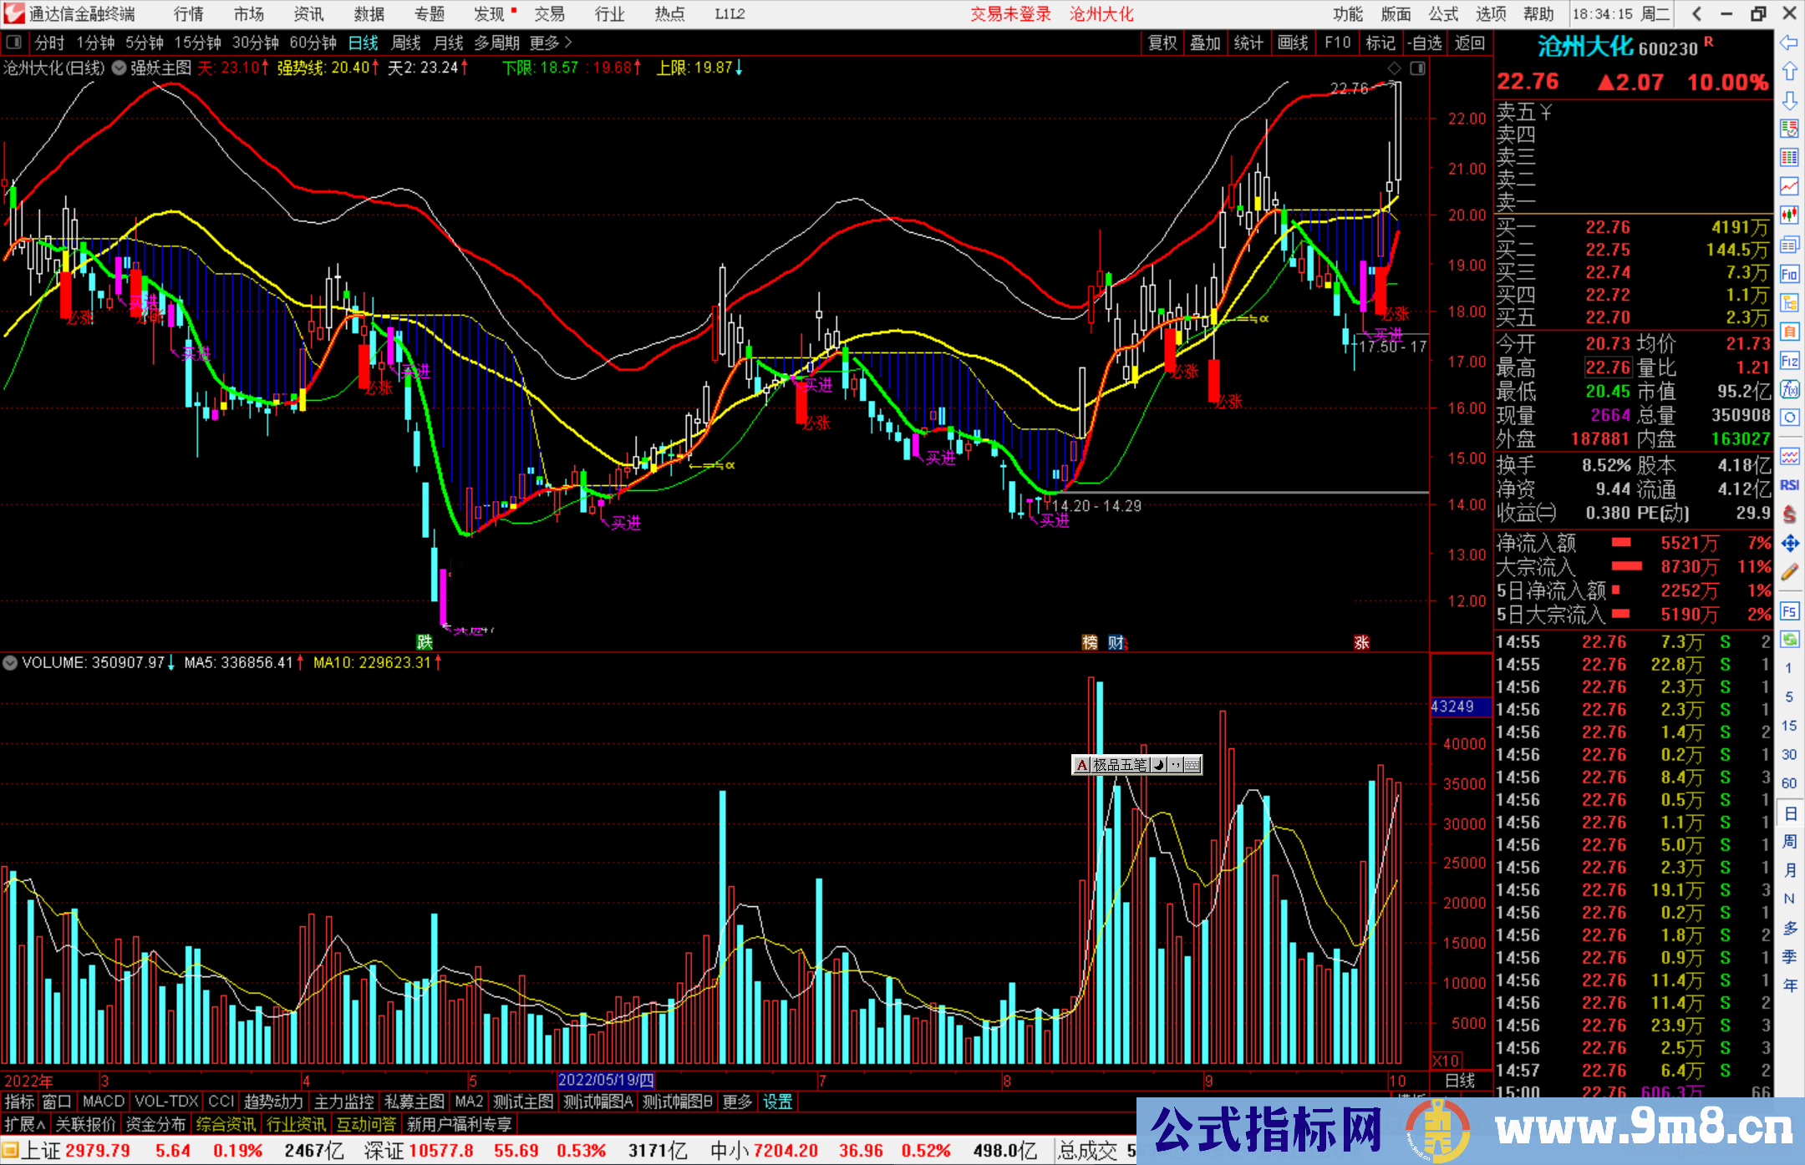Click the 复权 button
The width and height of the screenshot is (1805, 1165).
click(1162, 43)
